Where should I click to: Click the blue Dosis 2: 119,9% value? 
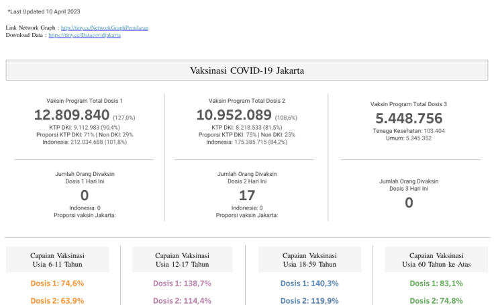point(309,300)
